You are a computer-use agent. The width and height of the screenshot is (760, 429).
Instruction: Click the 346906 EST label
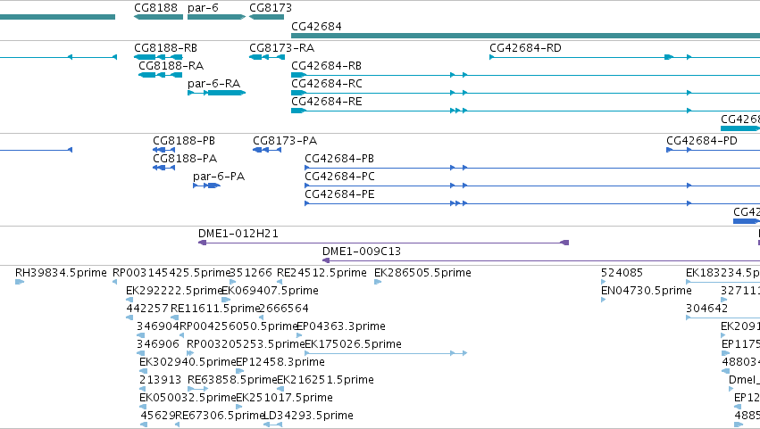[x=158, y=345]
